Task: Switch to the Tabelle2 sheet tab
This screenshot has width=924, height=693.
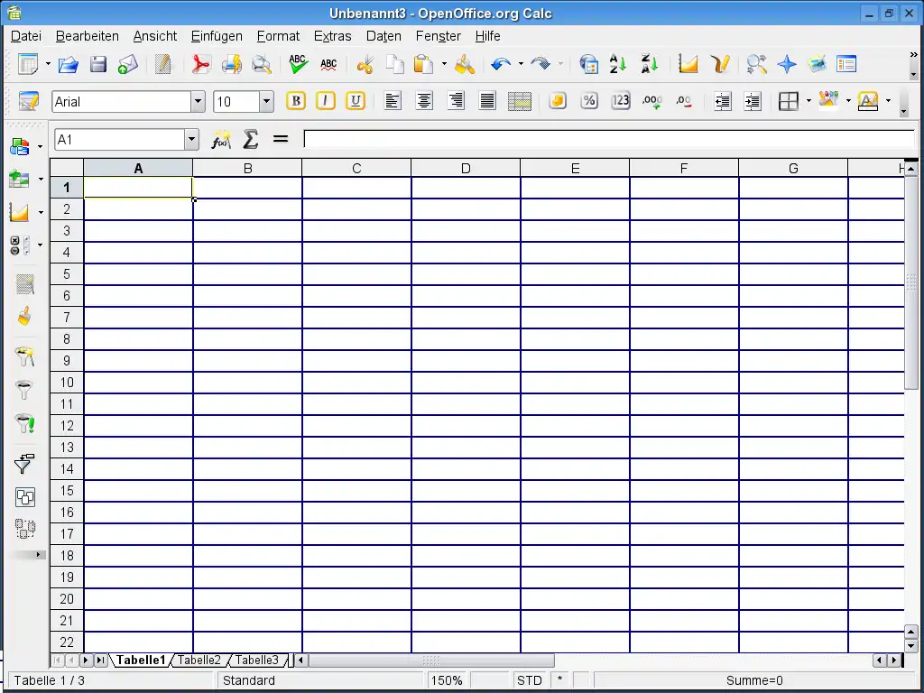Action: pos(199,661)
